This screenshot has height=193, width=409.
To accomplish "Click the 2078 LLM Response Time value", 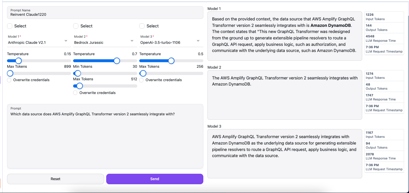I will 370,154.
